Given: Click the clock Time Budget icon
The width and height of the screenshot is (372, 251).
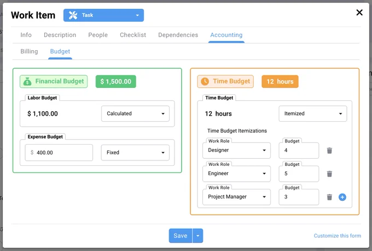Looking at the screenshot, I should coord(205,81).
